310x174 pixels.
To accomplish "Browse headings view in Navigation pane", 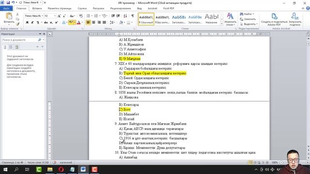I will (5, 47).
